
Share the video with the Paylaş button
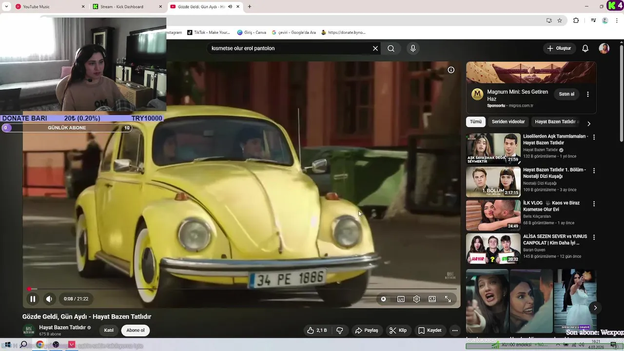367,331
